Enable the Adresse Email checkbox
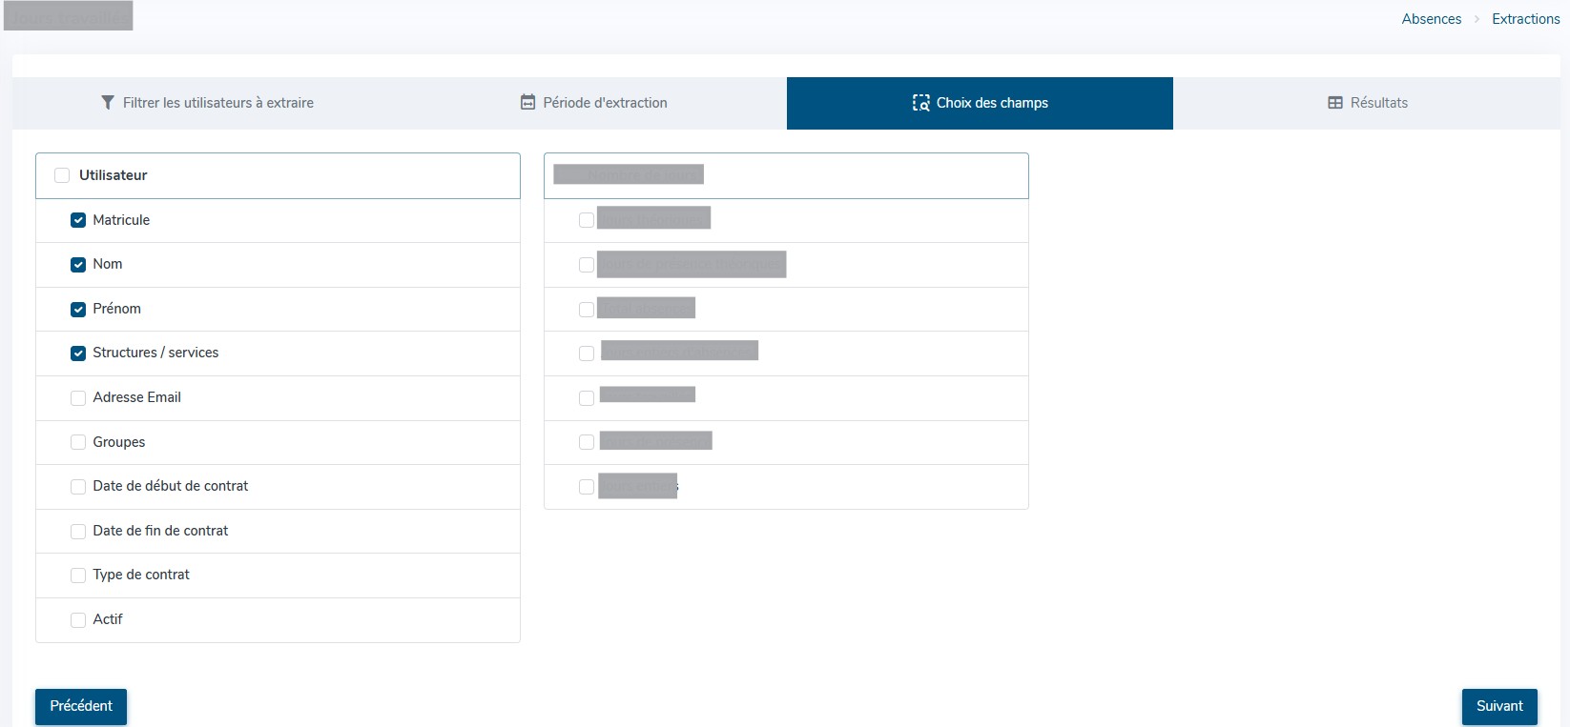This screenshot has width=1570, height=727. pos(78,398)
